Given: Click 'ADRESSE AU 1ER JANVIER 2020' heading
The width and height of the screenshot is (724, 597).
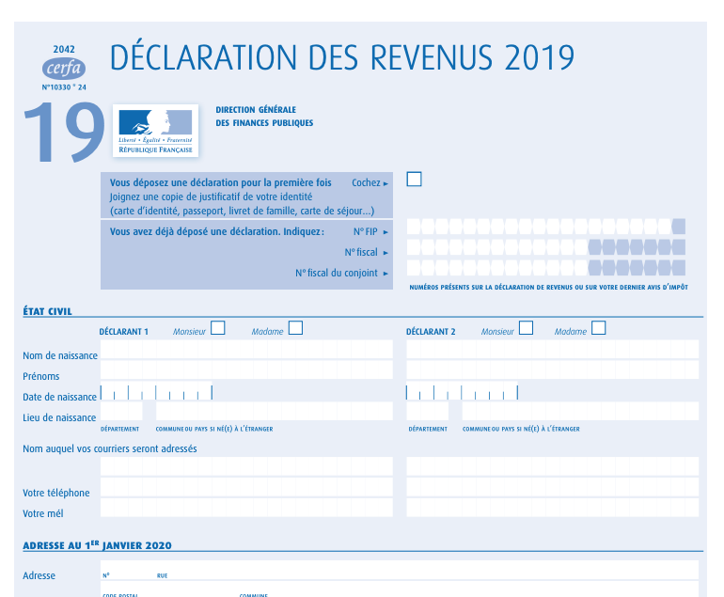Looking at the screenshot, I should pos(98,545).
